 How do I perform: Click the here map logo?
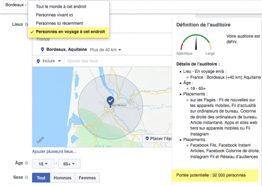(x=40, y=140)
